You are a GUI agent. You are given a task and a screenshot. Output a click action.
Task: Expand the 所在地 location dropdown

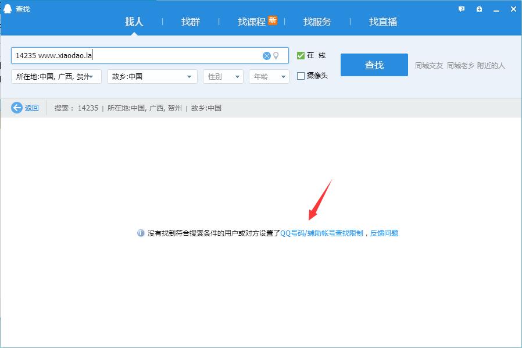tap(56, 76)
